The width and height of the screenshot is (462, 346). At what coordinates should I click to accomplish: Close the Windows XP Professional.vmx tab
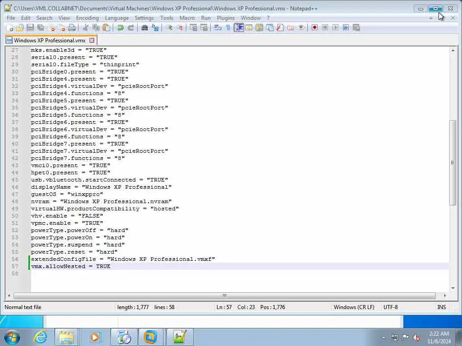(92, 40)
